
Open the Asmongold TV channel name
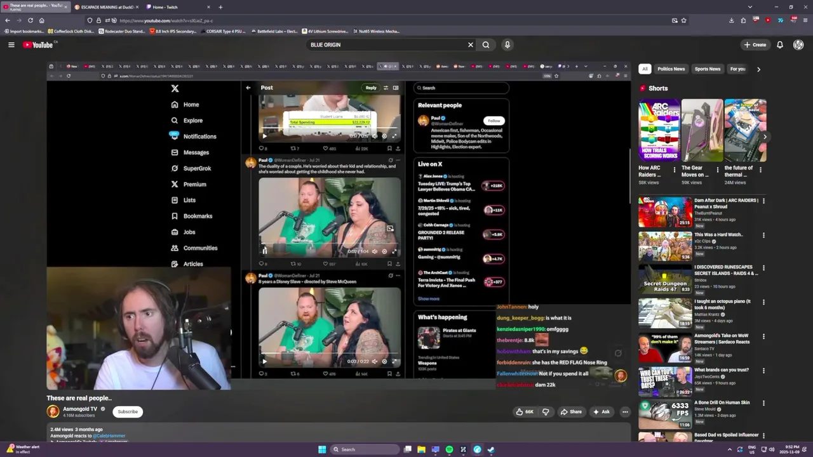[x=80, y=409]
